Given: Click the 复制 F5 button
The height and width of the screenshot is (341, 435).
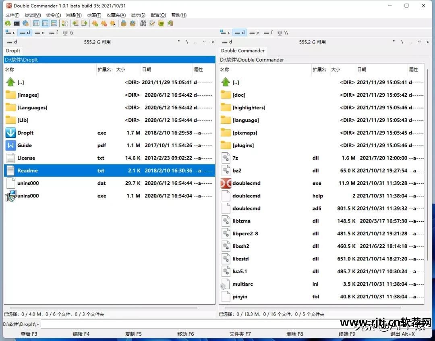Looking at the screenshot, I should (x=133, y=334).
